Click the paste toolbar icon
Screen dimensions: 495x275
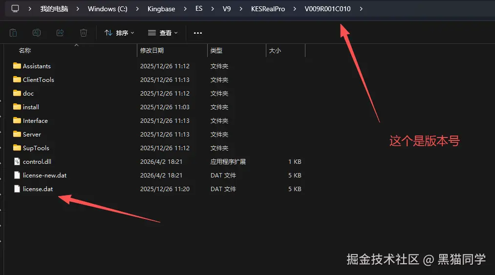pyautogui.click(x=13, y=33)
